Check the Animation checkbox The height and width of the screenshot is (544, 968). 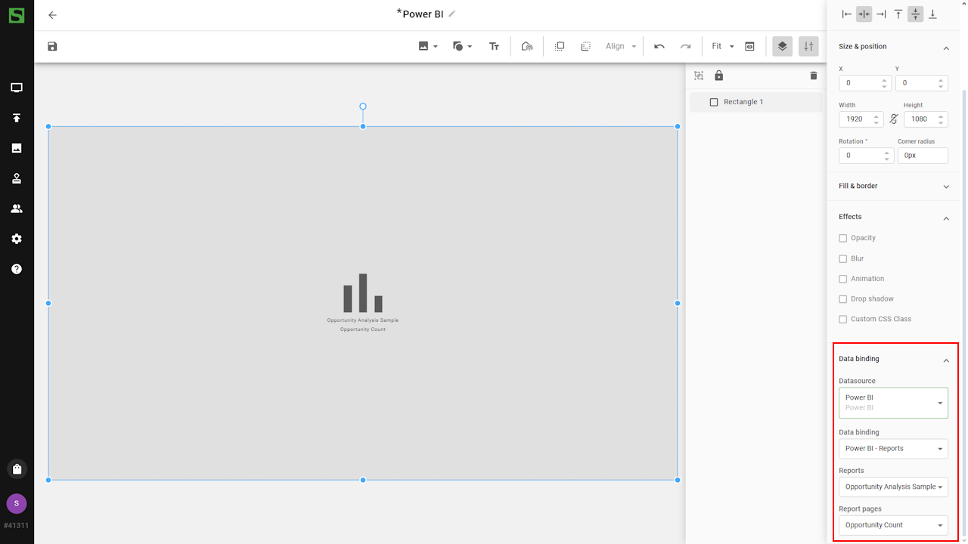pos(843,279)
